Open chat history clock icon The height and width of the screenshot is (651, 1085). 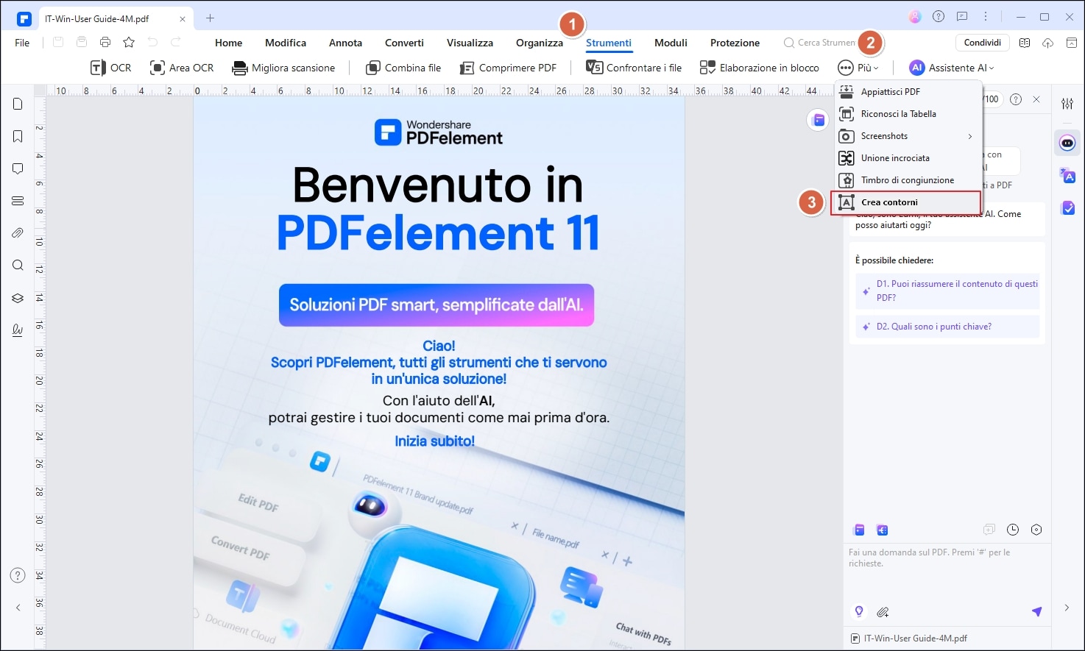(x=1013, y=530)
